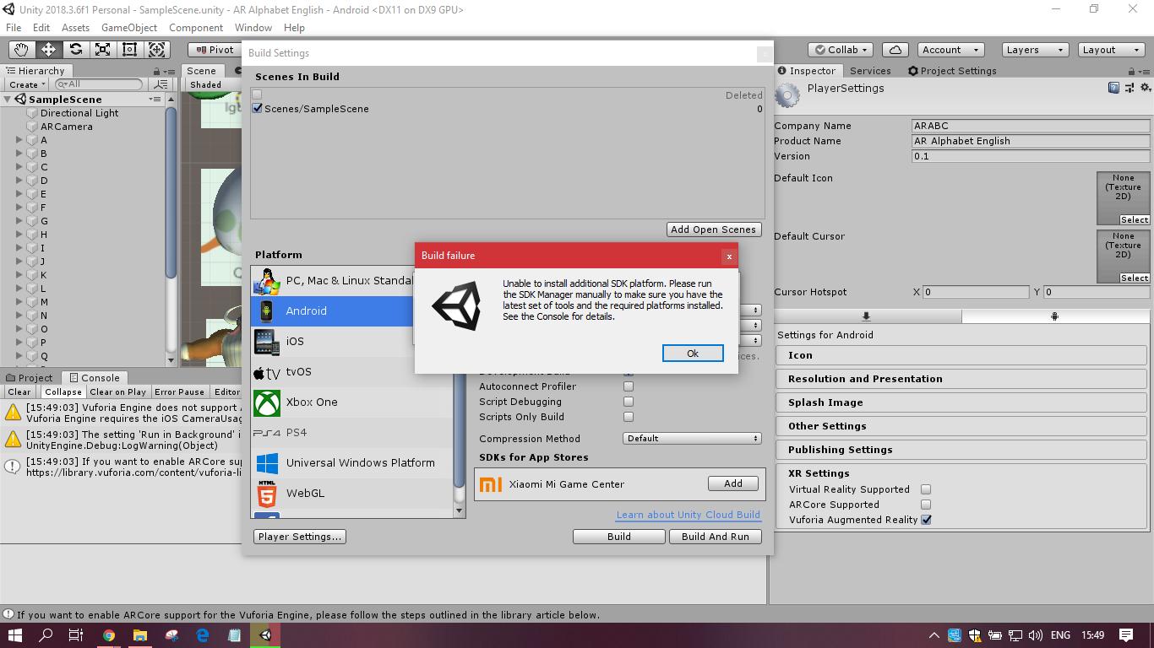Select the Scale tool in toolbar
Screen dimensions: 1154x648
click(x=102, y=50)
